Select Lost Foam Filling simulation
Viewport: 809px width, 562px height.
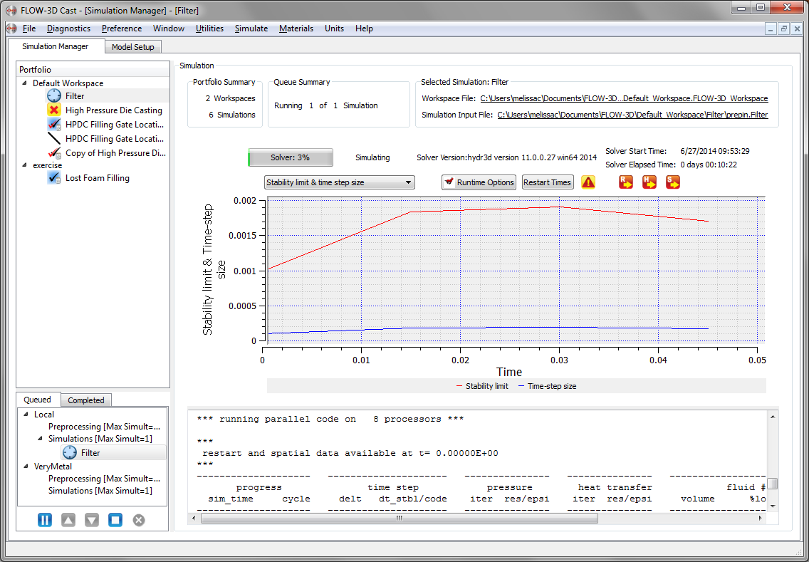point(98,178)
